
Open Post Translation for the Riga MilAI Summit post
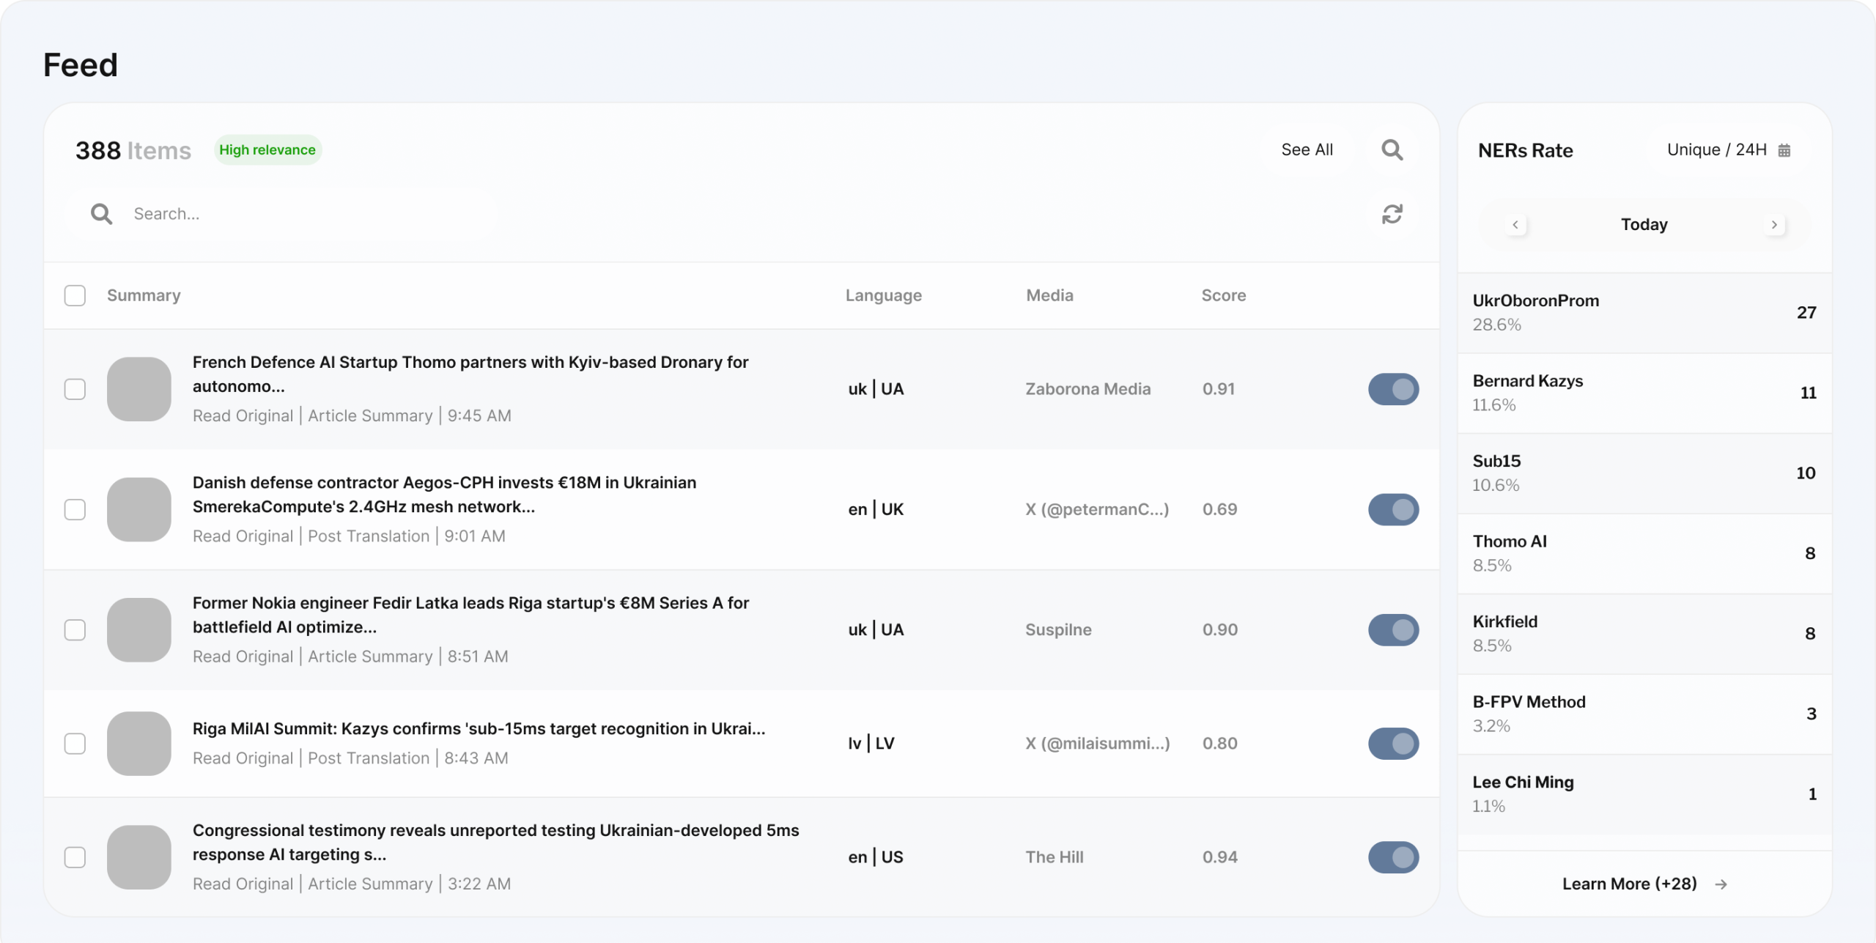click(x=369, y=758)
